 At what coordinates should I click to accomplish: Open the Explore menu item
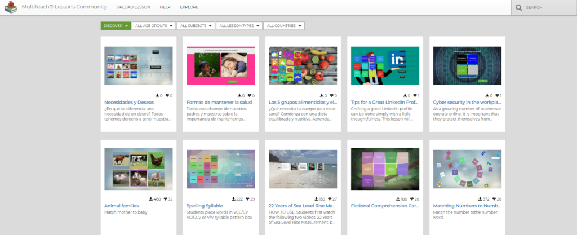click(x=189, y=7)
